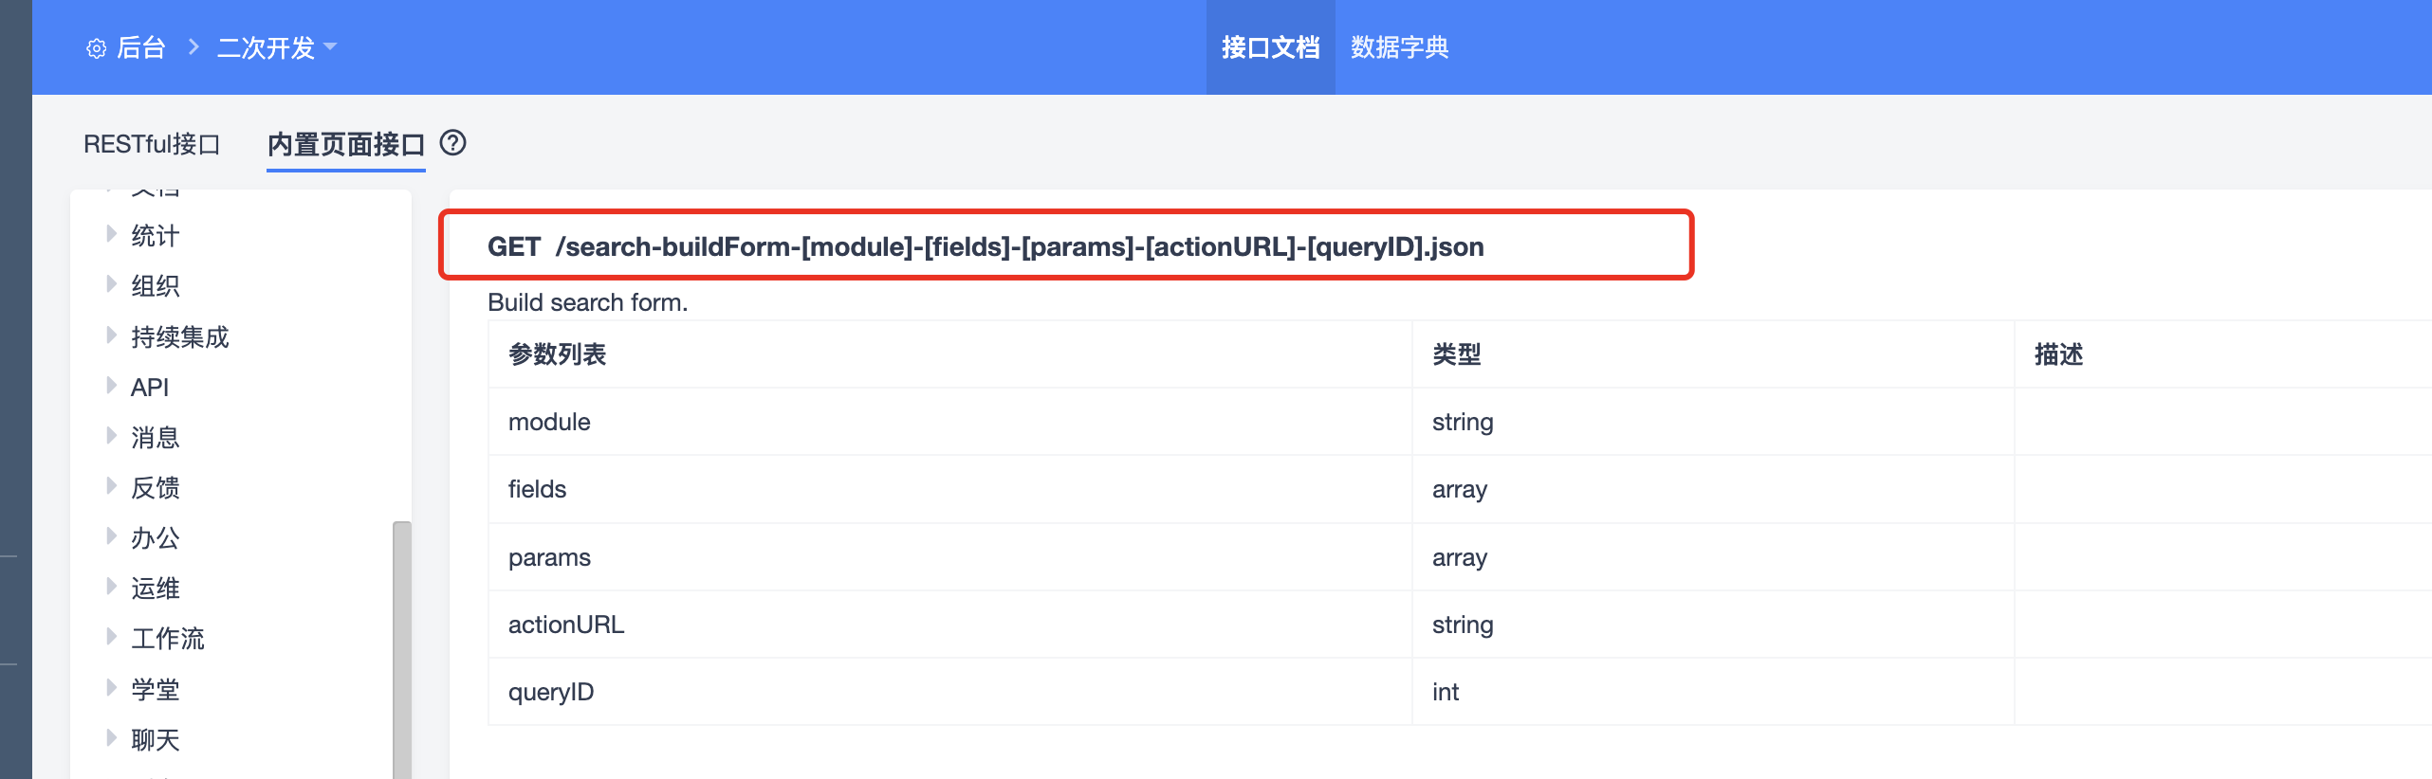The image size is (2432, 779).
Task: Select the 反馈 module in tree
Action: coord(155,488)
